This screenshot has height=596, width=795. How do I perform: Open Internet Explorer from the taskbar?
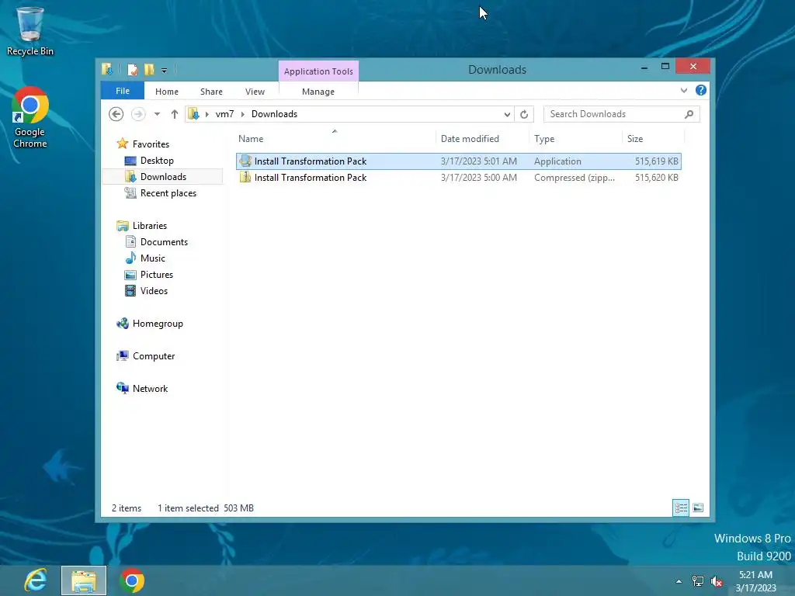[36, 580]
